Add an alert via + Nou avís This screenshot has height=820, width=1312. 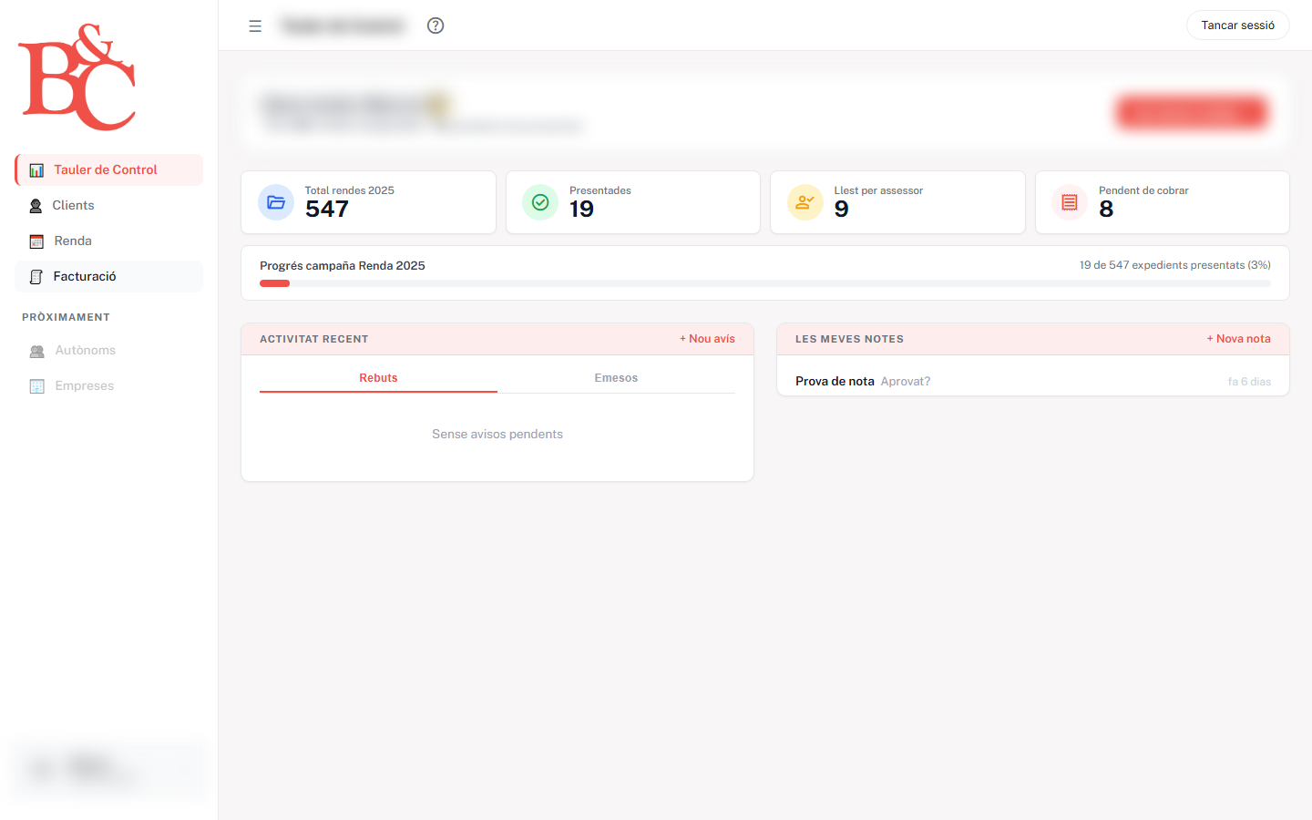point(707,338)
